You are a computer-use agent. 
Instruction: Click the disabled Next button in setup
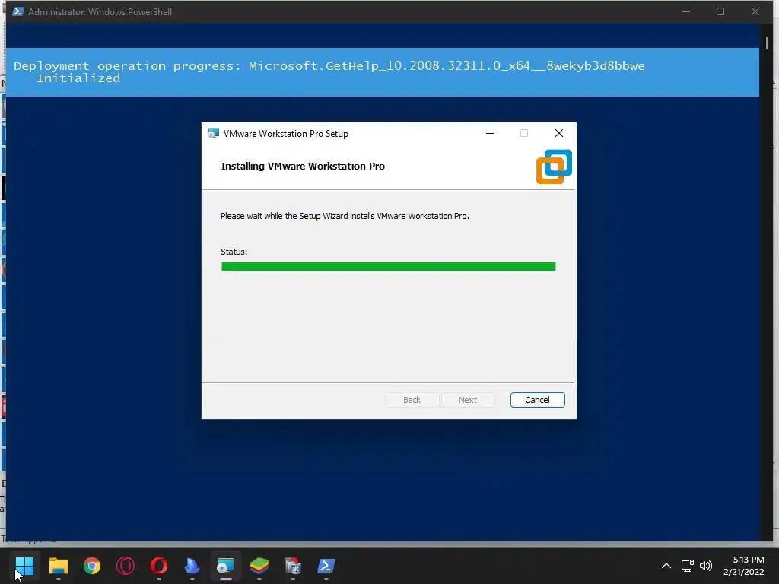pyautogui.click(x=468, y=400)
